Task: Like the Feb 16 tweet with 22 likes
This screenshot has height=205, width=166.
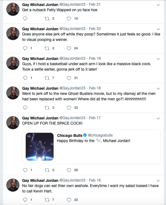Action: tap(69, 200)
